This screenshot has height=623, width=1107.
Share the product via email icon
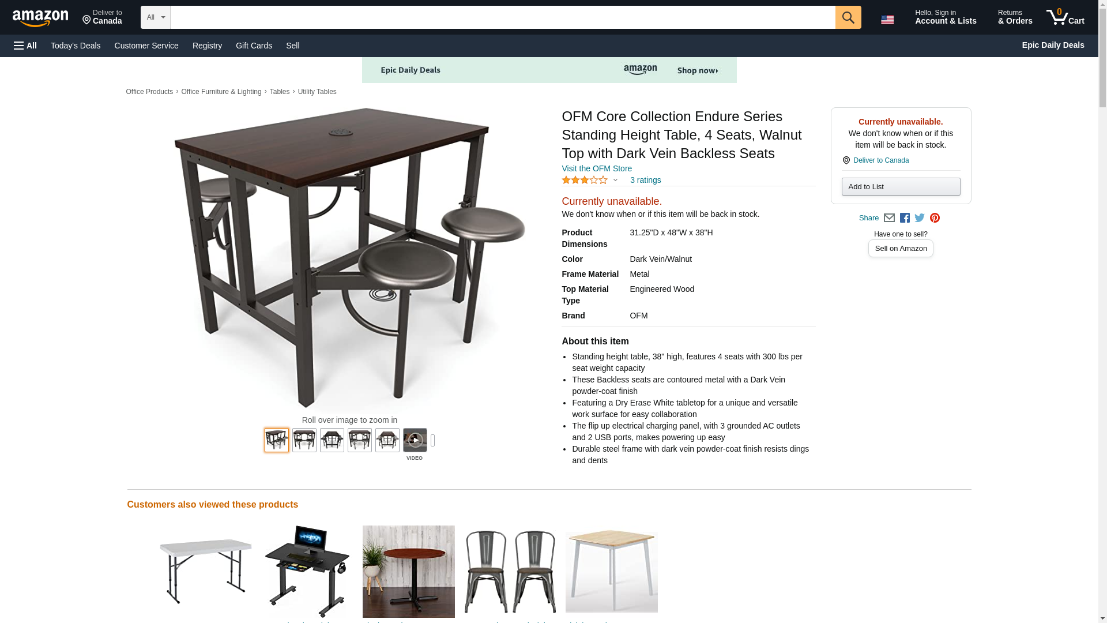(889, 218)
